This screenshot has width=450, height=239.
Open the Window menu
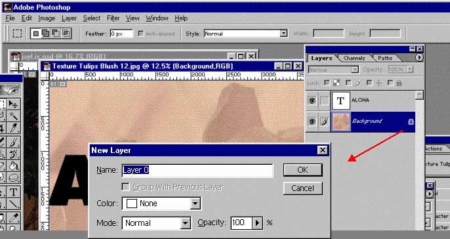[x=157, y=18]
